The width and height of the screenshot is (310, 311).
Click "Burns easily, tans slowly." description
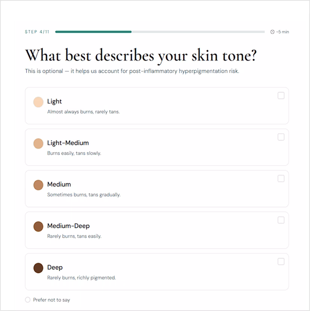click(x=74, y=153)
